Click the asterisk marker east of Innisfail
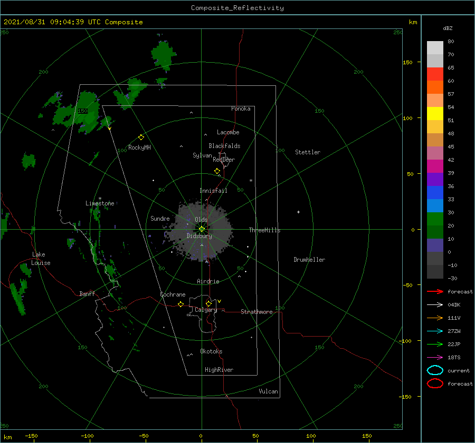Image resolution: width=475 pixels, height=443 pixels. point(251,181)
